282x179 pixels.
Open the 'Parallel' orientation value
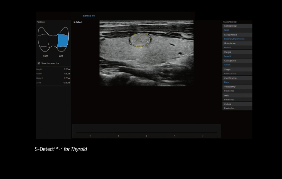click(x=237, y=47)
